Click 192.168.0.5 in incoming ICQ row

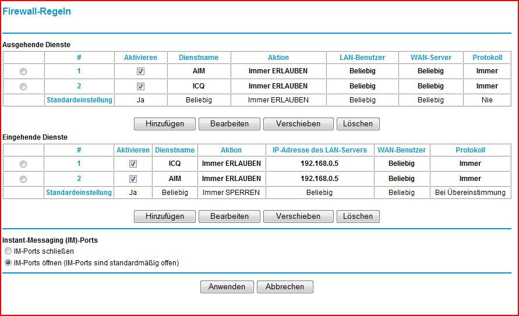(319, 164)
